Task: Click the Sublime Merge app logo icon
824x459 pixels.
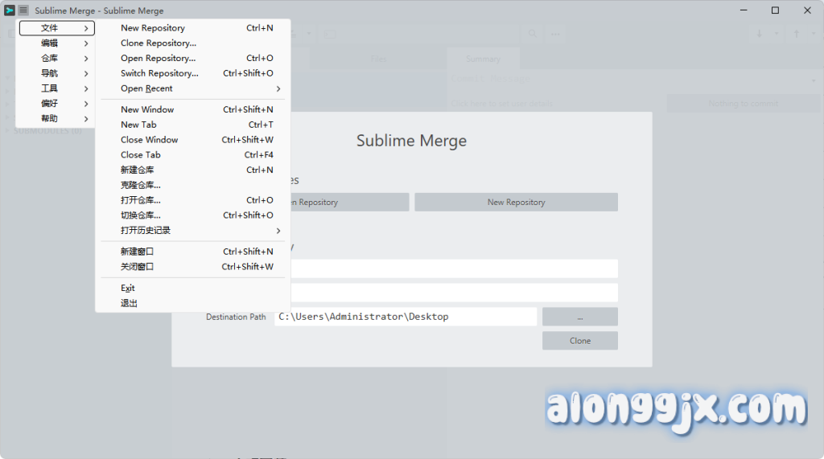Action: tap(10, 10)
